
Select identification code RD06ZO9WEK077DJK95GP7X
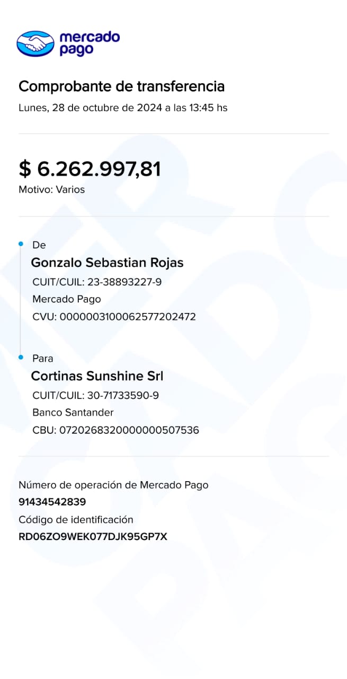93,536
